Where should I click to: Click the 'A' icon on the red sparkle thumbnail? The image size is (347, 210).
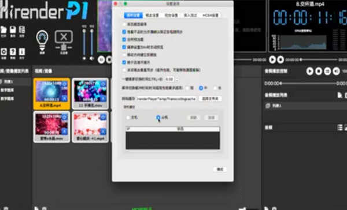[x=64, y=132]
